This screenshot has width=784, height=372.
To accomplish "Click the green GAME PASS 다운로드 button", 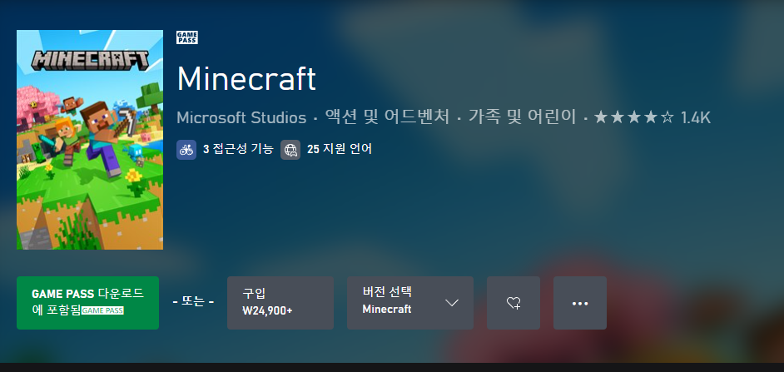I will (x=88, y=303).
